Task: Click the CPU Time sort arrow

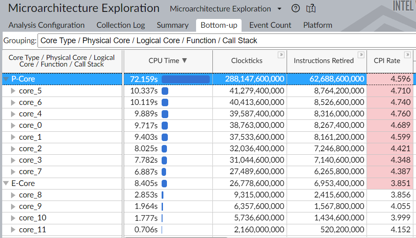Action: click(185, 61)
